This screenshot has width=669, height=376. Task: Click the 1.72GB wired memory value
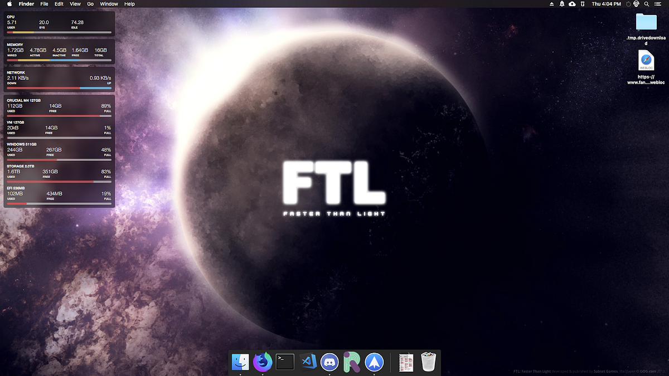coord(15,50)
